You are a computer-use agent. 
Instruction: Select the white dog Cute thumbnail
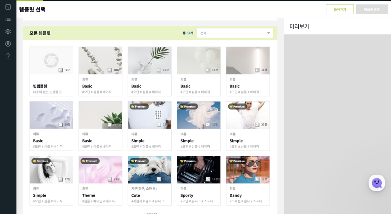[150, 170]
